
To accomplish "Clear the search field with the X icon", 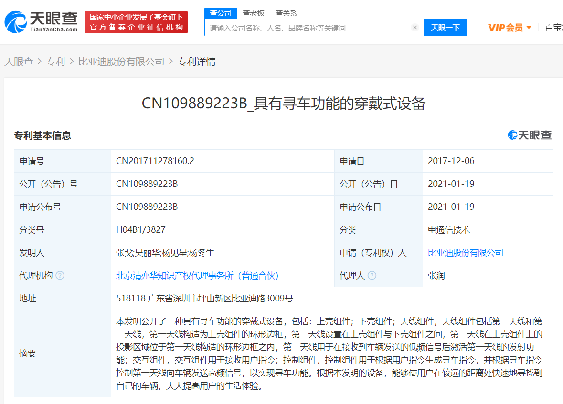I will [x=414, y=28].
